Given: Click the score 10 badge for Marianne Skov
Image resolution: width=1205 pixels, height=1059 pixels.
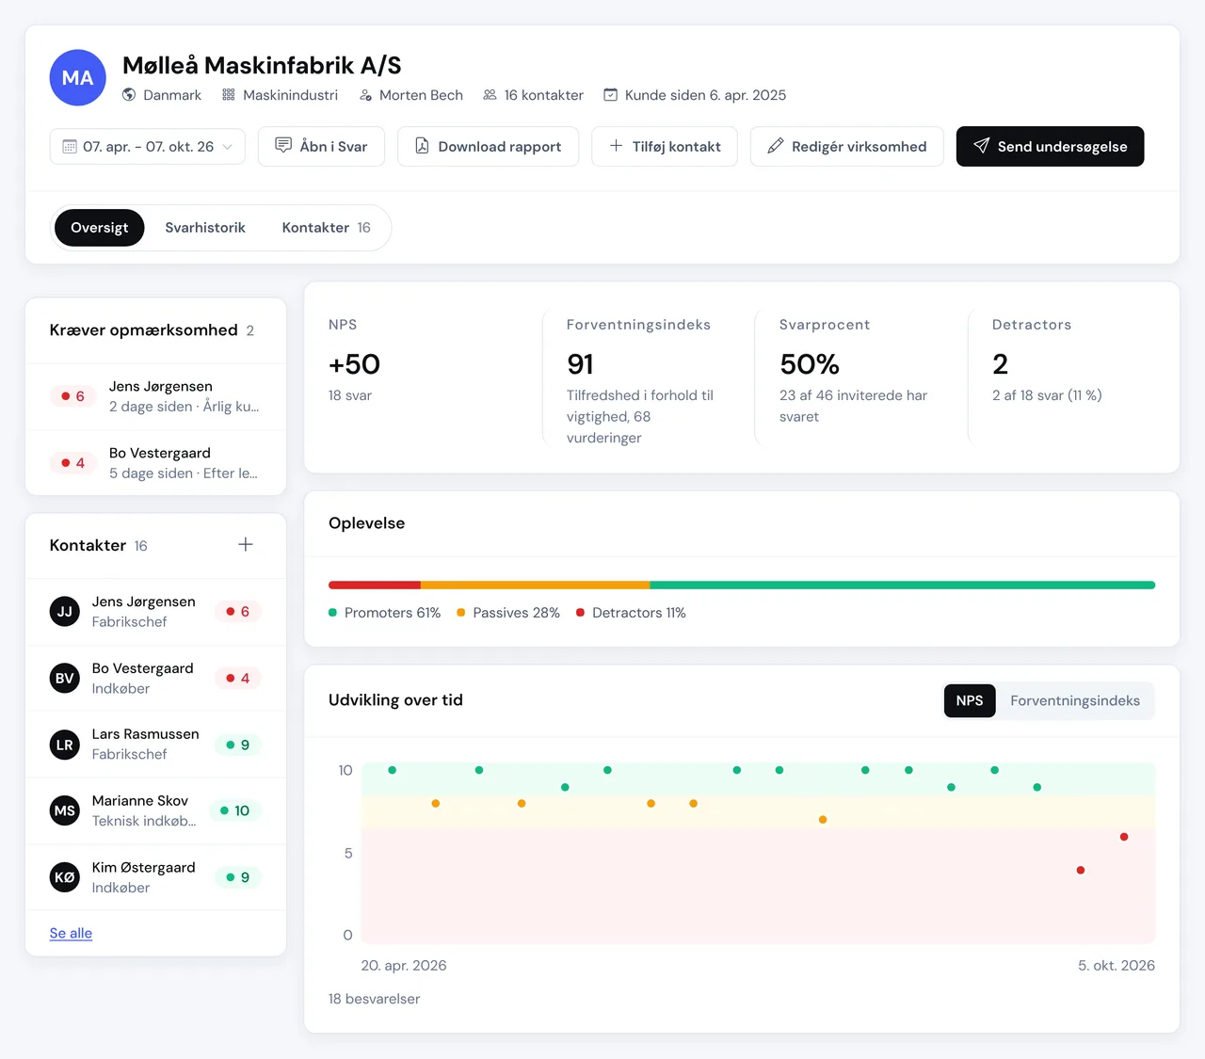Looking at the screenshot, I should pyautogui.click(x=235, y=810).
